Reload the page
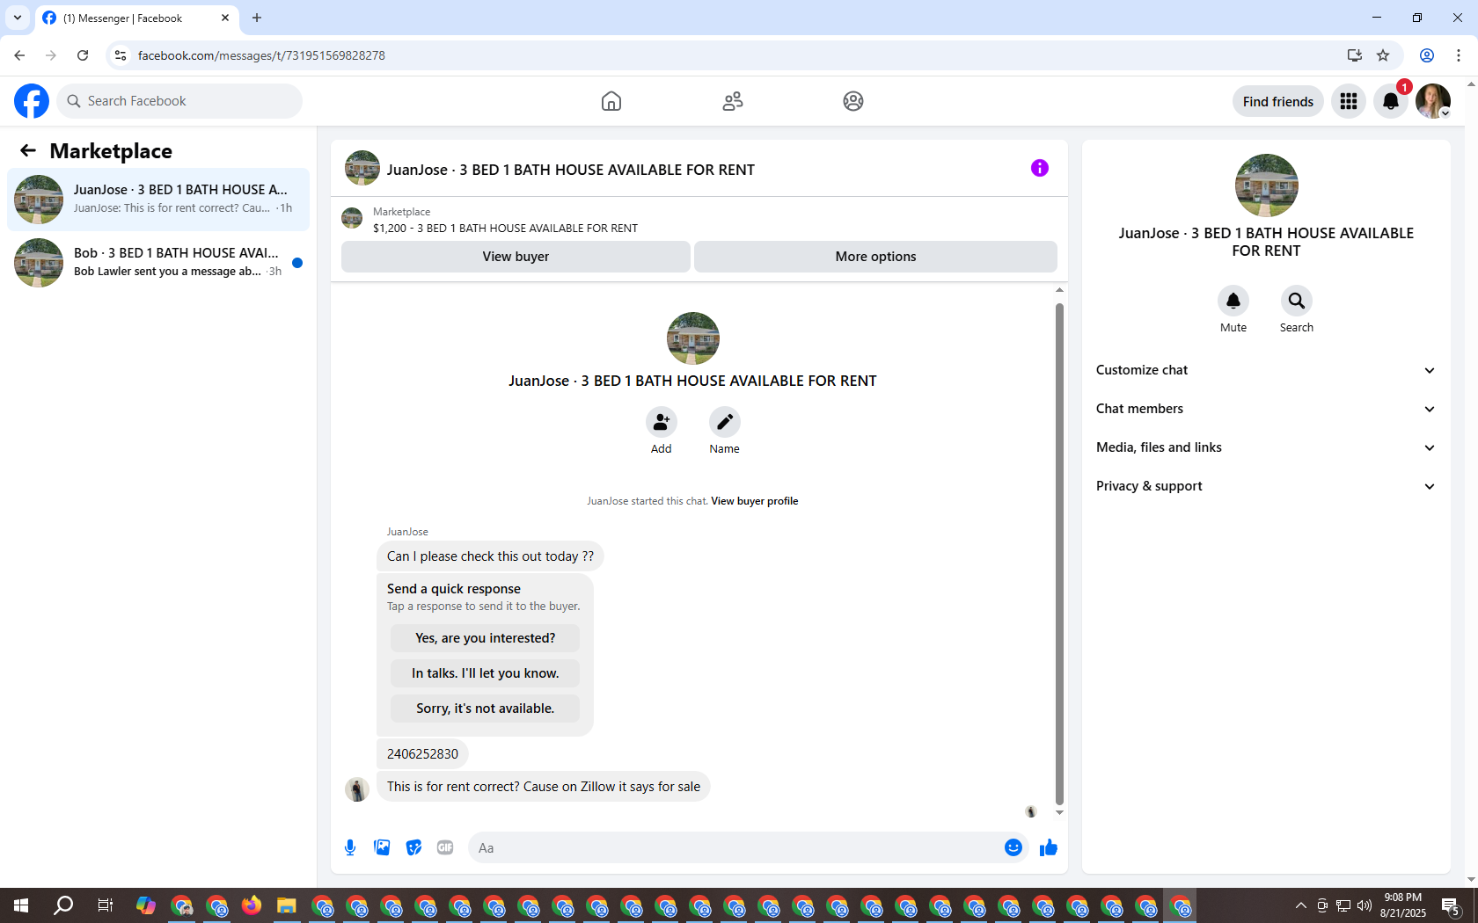1478x923 pixels. (83, 55)
